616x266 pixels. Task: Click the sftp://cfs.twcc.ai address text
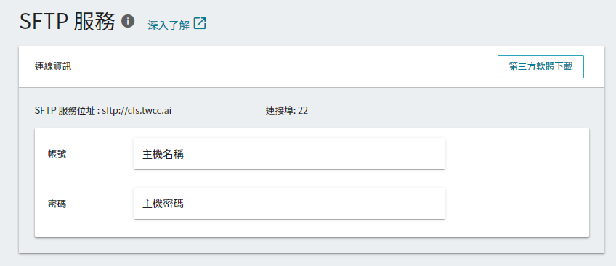coord(137,111)
